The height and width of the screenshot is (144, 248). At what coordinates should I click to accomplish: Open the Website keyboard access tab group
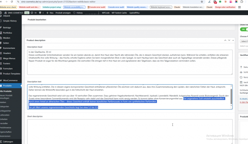pyautogui.click(x=161, y=7)
